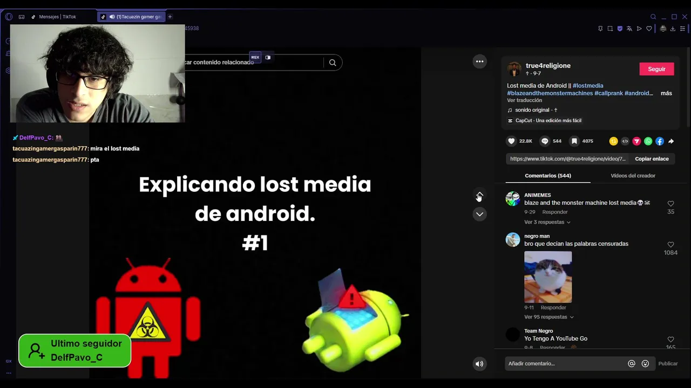Reply to the ANIMEMES comment

[x=554, y=212]
